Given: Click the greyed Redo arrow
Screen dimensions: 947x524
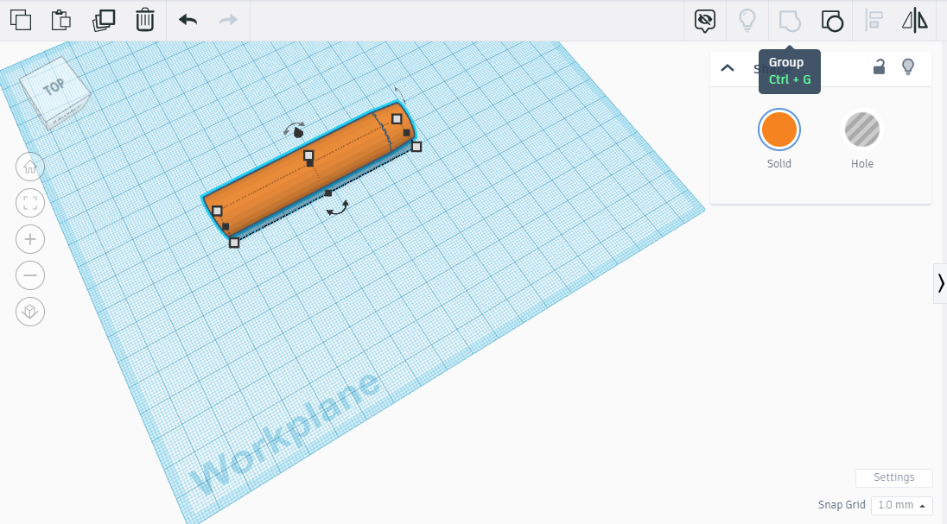Looking at the screenshot, I should point(228,20).
